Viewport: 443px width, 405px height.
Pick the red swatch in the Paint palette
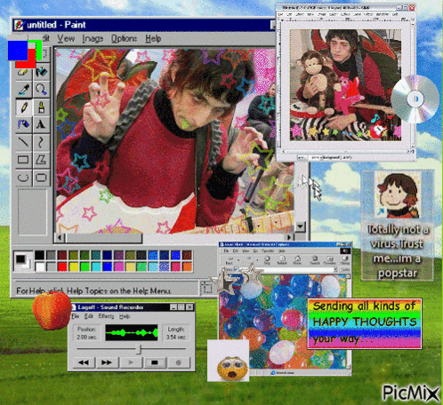click(x=62, y=266)
